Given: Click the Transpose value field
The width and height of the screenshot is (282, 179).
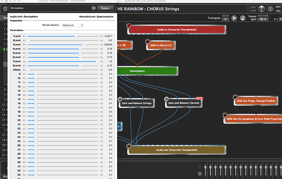Looking at the screenshot, I should [x=225, y=19].
